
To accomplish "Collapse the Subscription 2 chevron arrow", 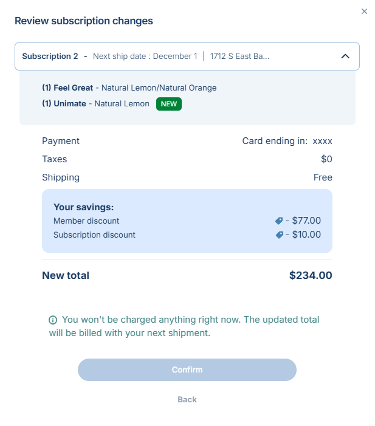I will tap(345, 57).
